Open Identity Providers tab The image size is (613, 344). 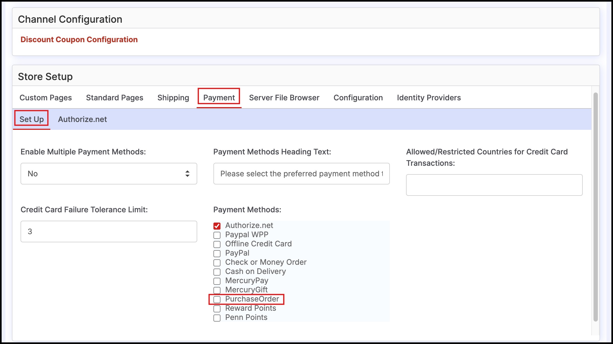point(429,98)
